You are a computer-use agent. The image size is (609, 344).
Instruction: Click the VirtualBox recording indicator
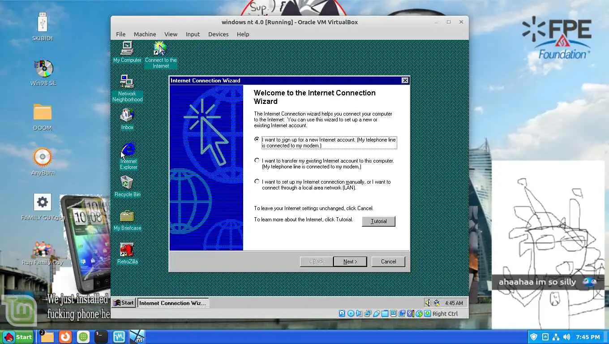(402, 314)
